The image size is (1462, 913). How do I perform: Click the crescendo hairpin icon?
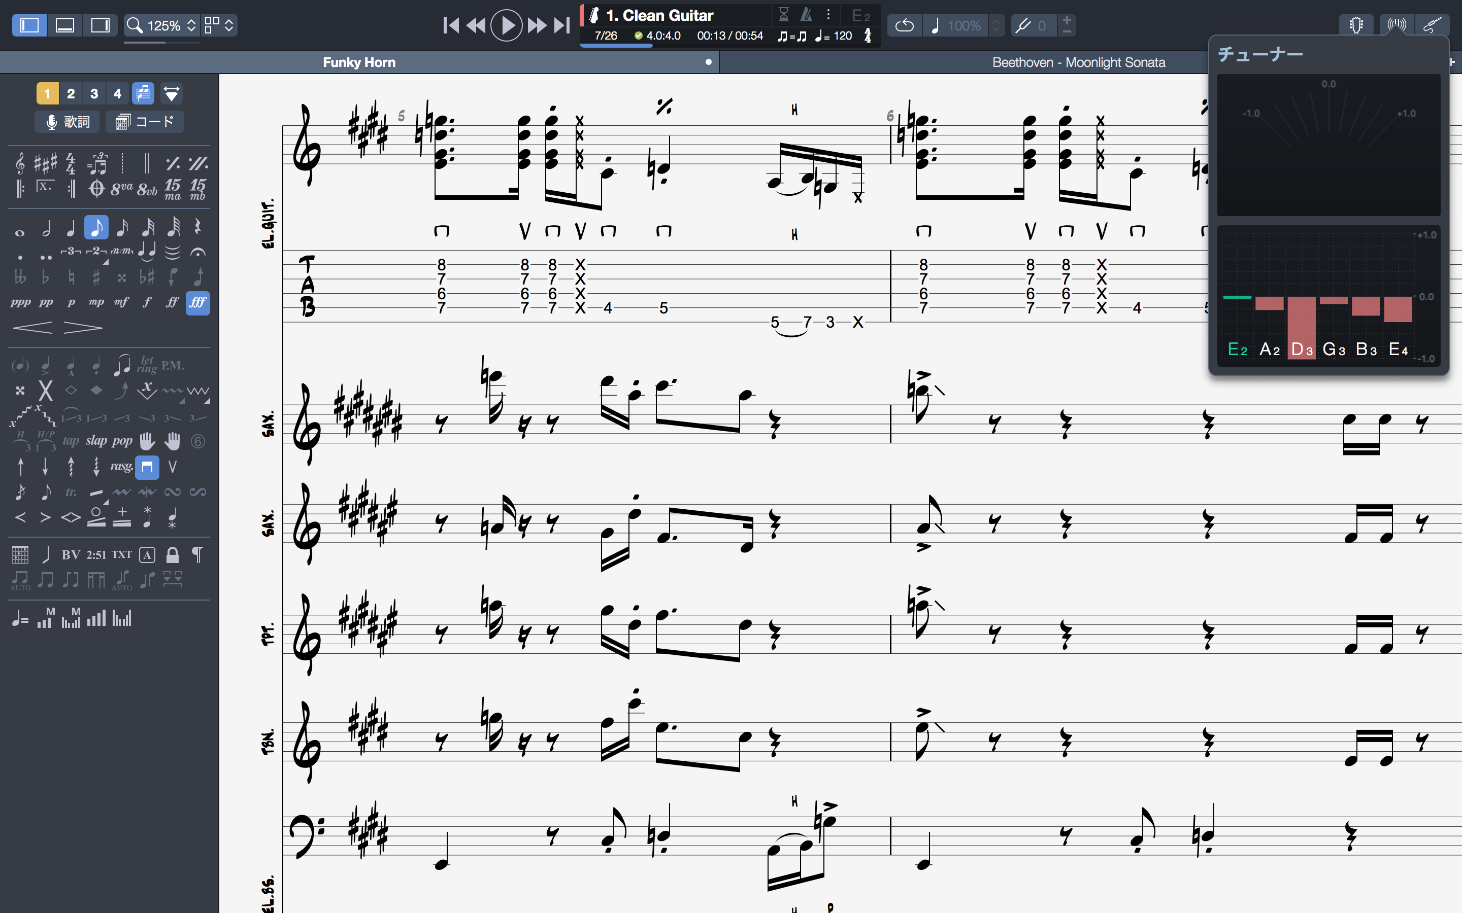point(32,328)
